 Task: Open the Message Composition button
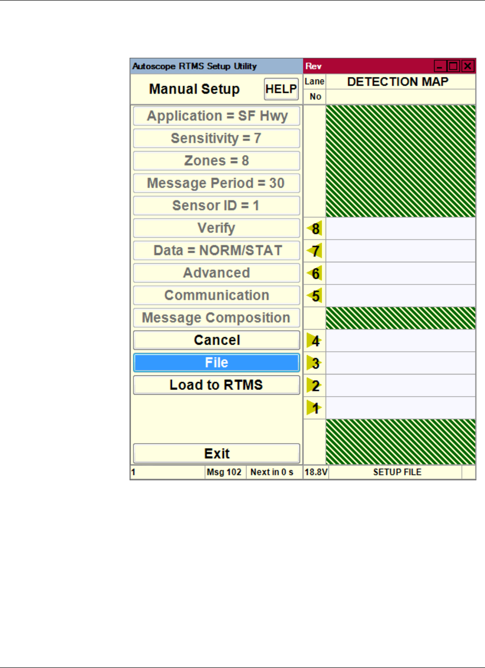coord(217,318)
